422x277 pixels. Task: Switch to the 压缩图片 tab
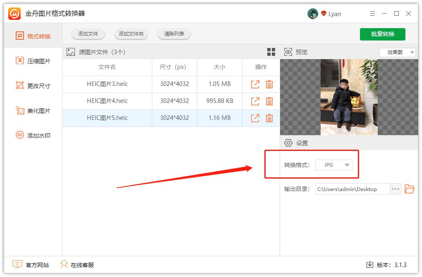tap(19, 61)
